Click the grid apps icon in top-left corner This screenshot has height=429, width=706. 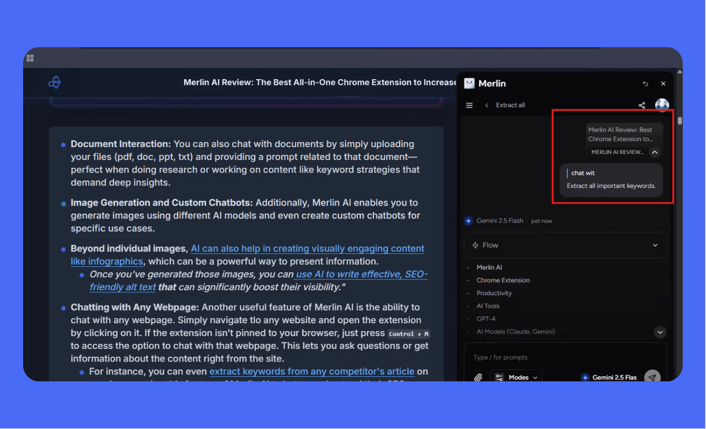(x=30, y=58)
